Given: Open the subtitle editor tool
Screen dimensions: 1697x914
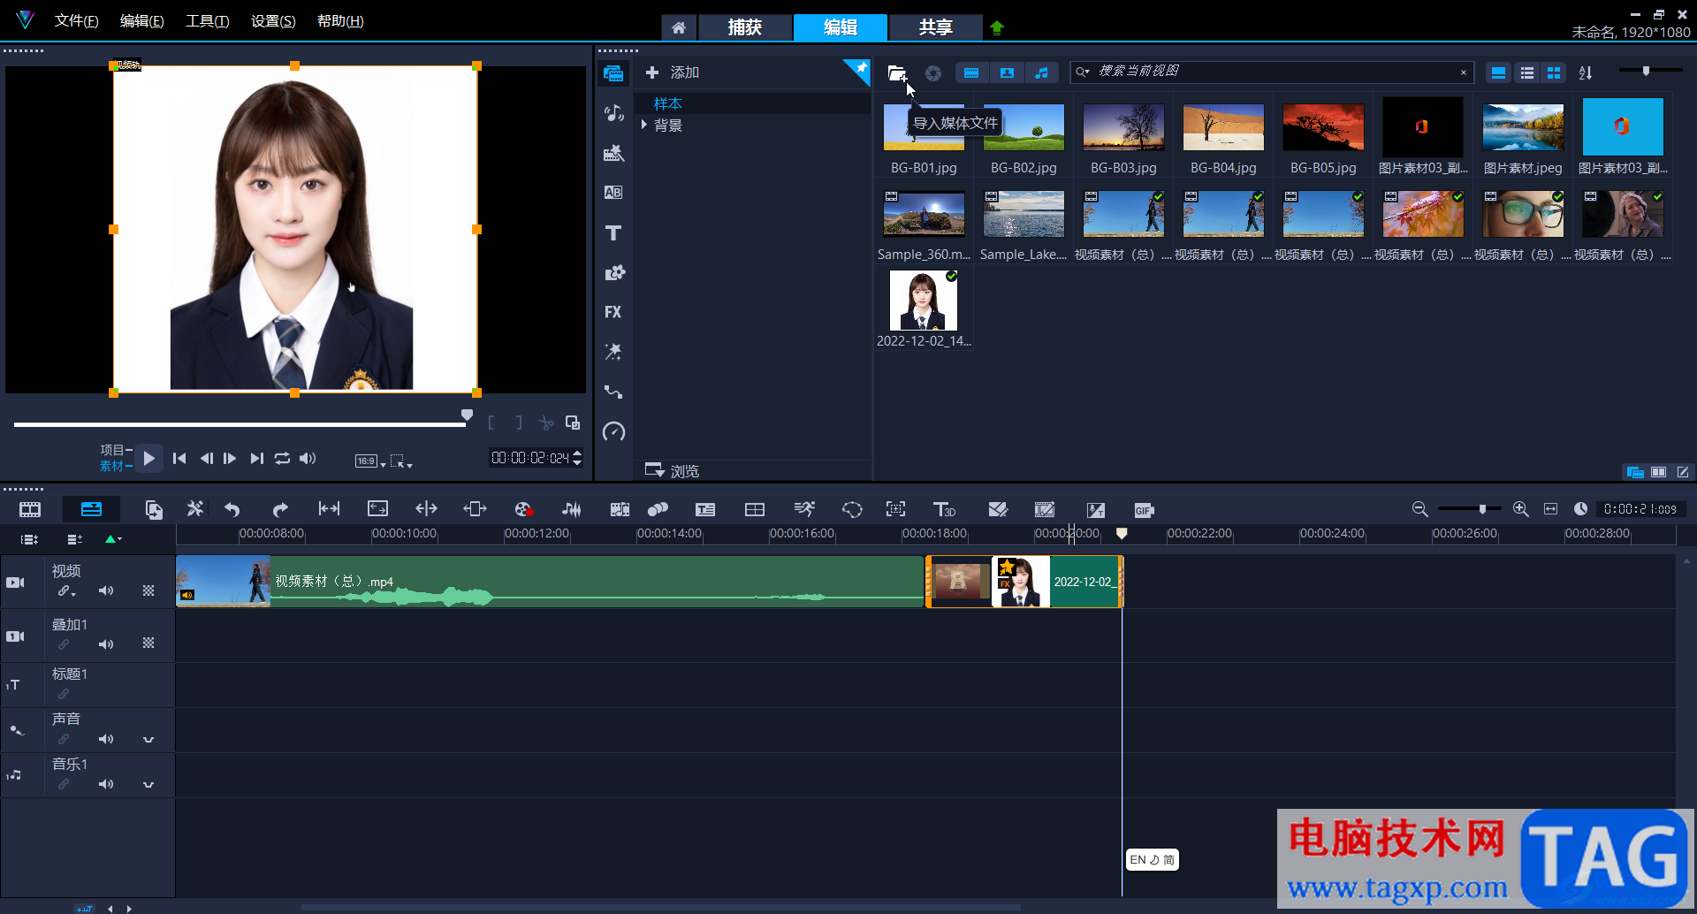Looking at the screenshot, I should pyautogui.click(x=705, y=509).
